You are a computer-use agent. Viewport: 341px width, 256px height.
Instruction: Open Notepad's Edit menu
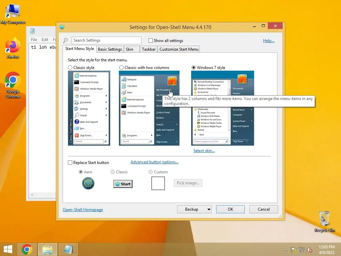[x=45, y=40]
